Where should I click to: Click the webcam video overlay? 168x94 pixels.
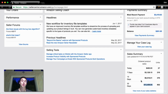click(24, 81)
